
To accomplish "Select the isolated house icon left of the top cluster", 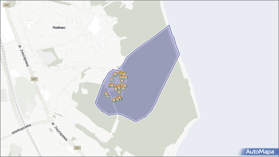I will pos(112,80).
